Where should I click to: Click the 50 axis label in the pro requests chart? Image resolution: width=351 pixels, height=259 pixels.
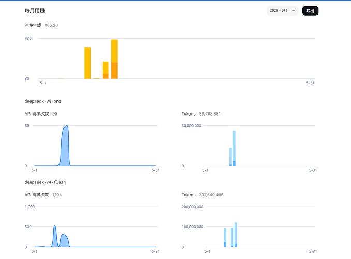point(27,126)
